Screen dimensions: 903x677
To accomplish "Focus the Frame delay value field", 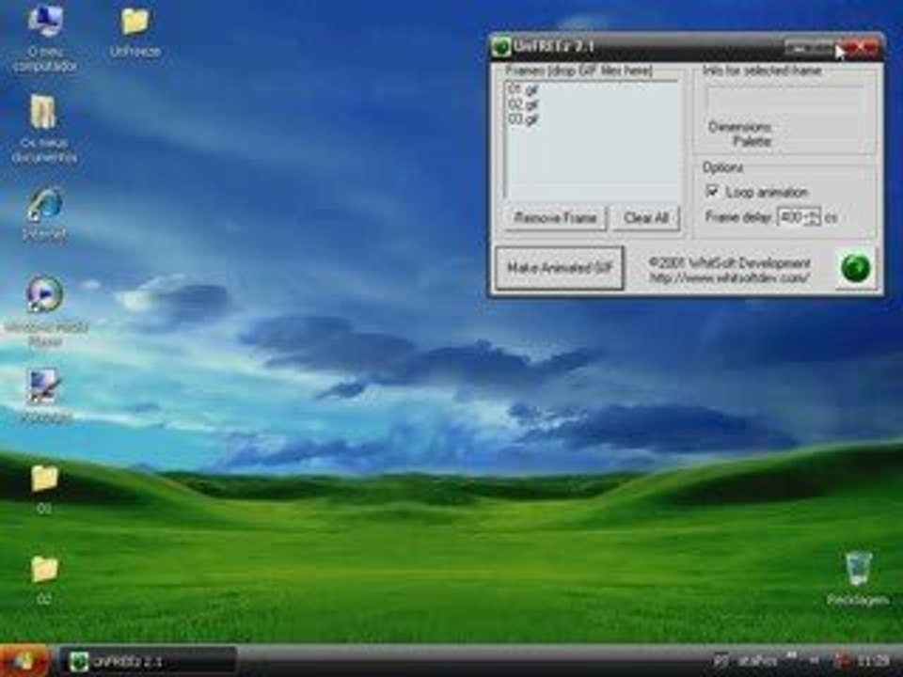I will 792,217.
